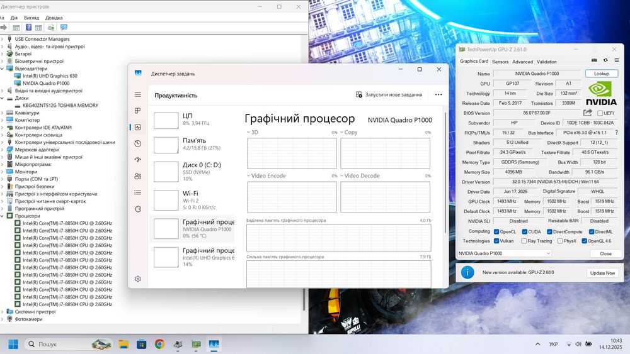This screenshot has height=354, width=630.
Task: Open the Windows Start button
Action: click(x=13, y=344)
